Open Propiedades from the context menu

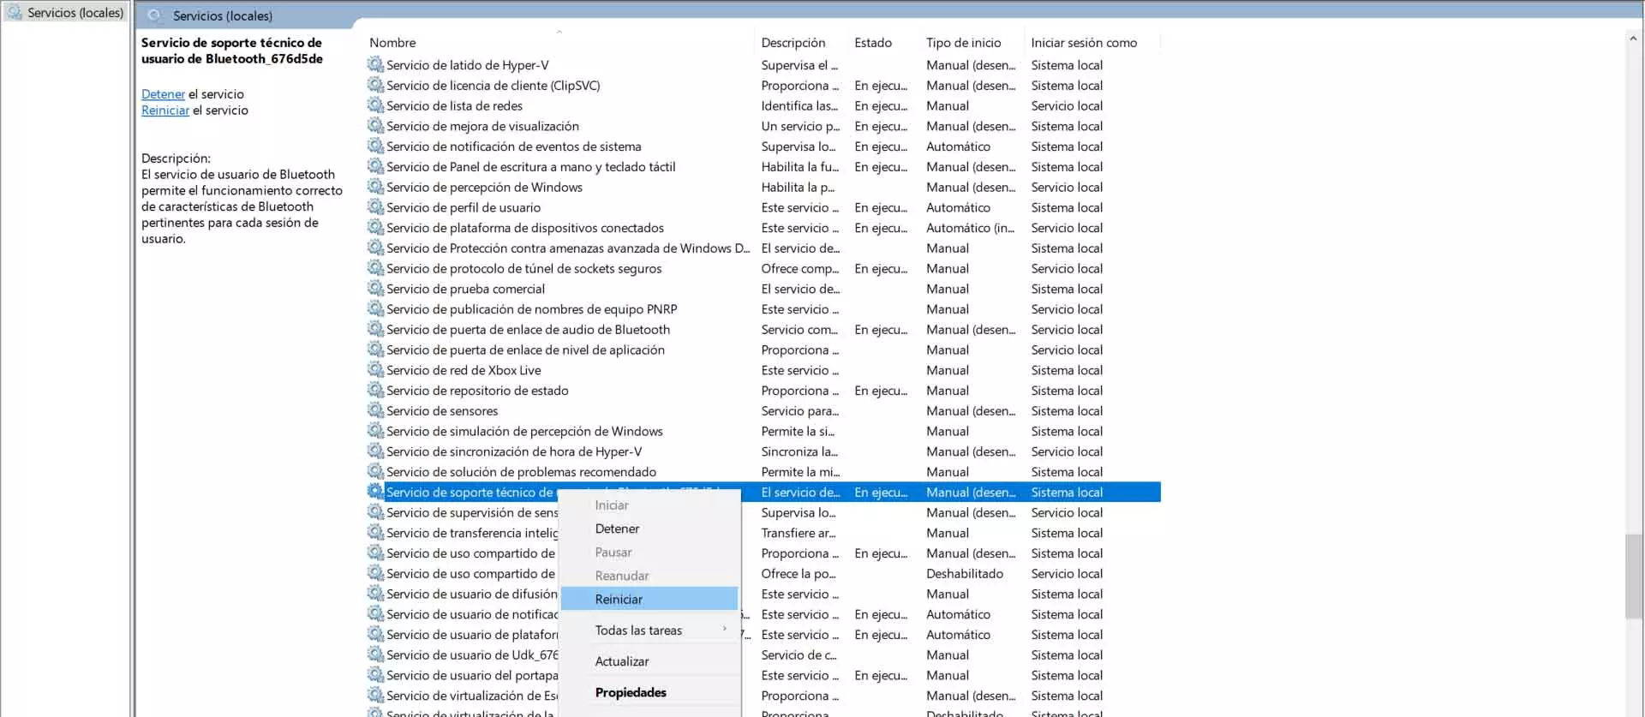coord(631,692)
